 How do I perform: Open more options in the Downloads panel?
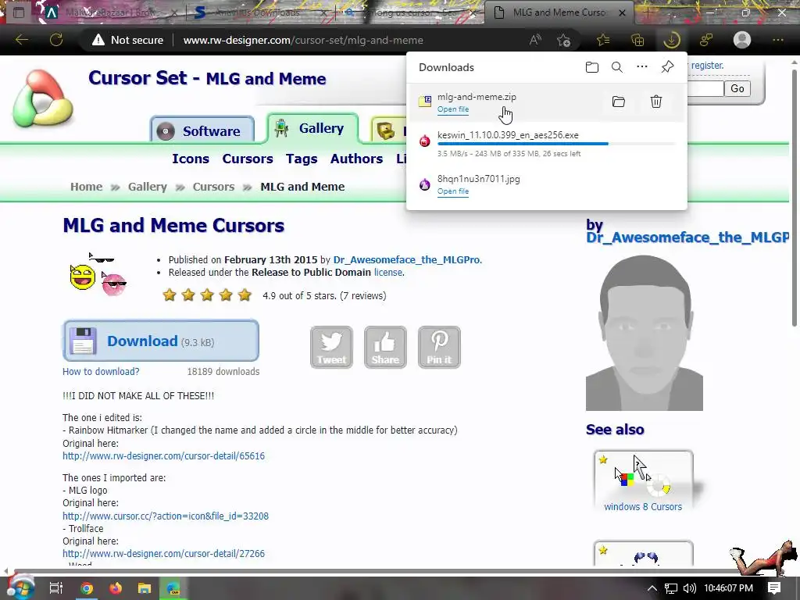(642, 67)
